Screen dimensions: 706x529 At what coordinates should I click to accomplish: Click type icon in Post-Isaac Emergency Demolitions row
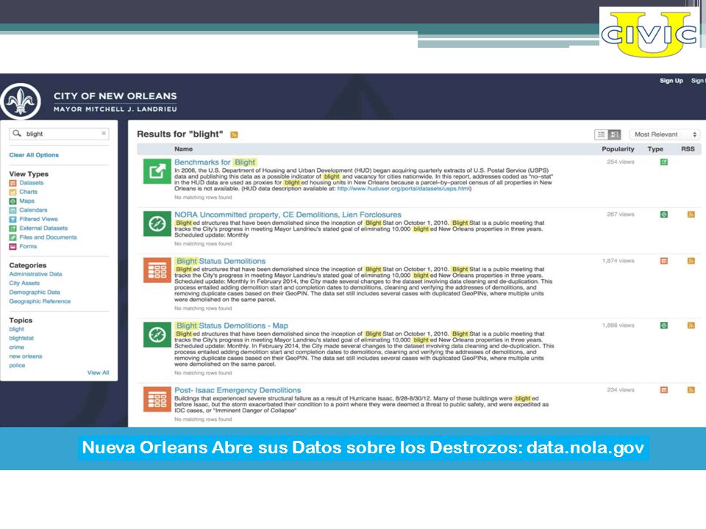pos(663,390)
